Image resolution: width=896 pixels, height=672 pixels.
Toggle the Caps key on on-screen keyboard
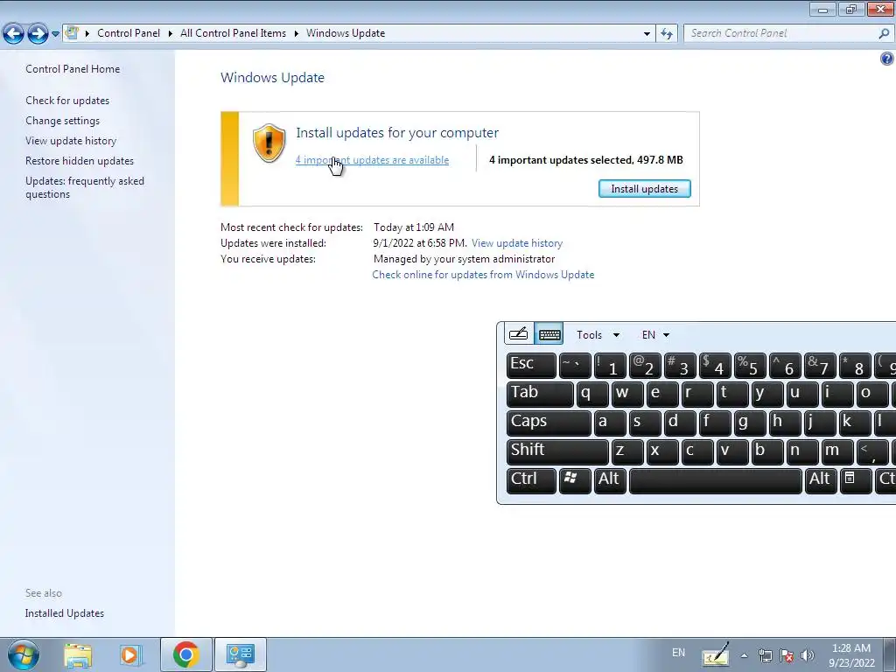tap(549, 423)
